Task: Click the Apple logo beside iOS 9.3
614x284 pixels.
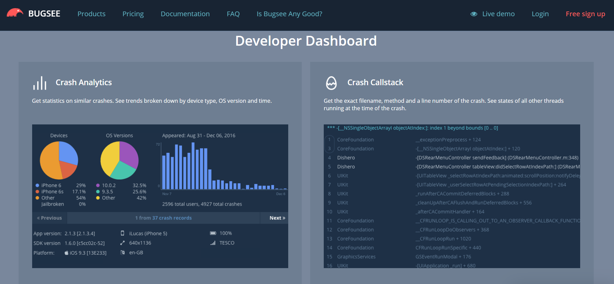Action: coord(67,253)
